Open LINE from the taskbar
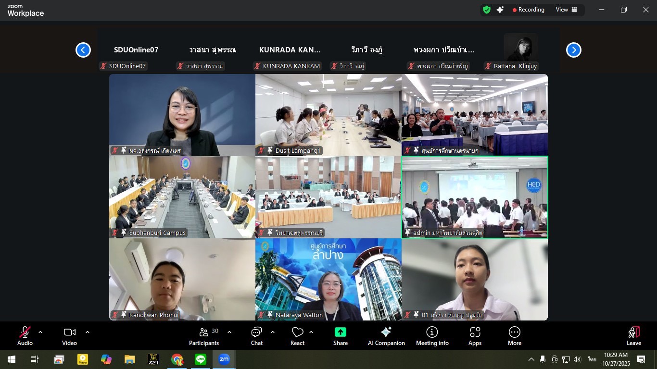The height and width of the screenshot is (369, 657). (201, 359)
